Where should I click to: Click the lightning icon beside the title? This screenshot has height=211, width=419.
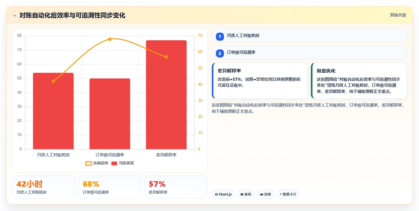pos(15,16)
